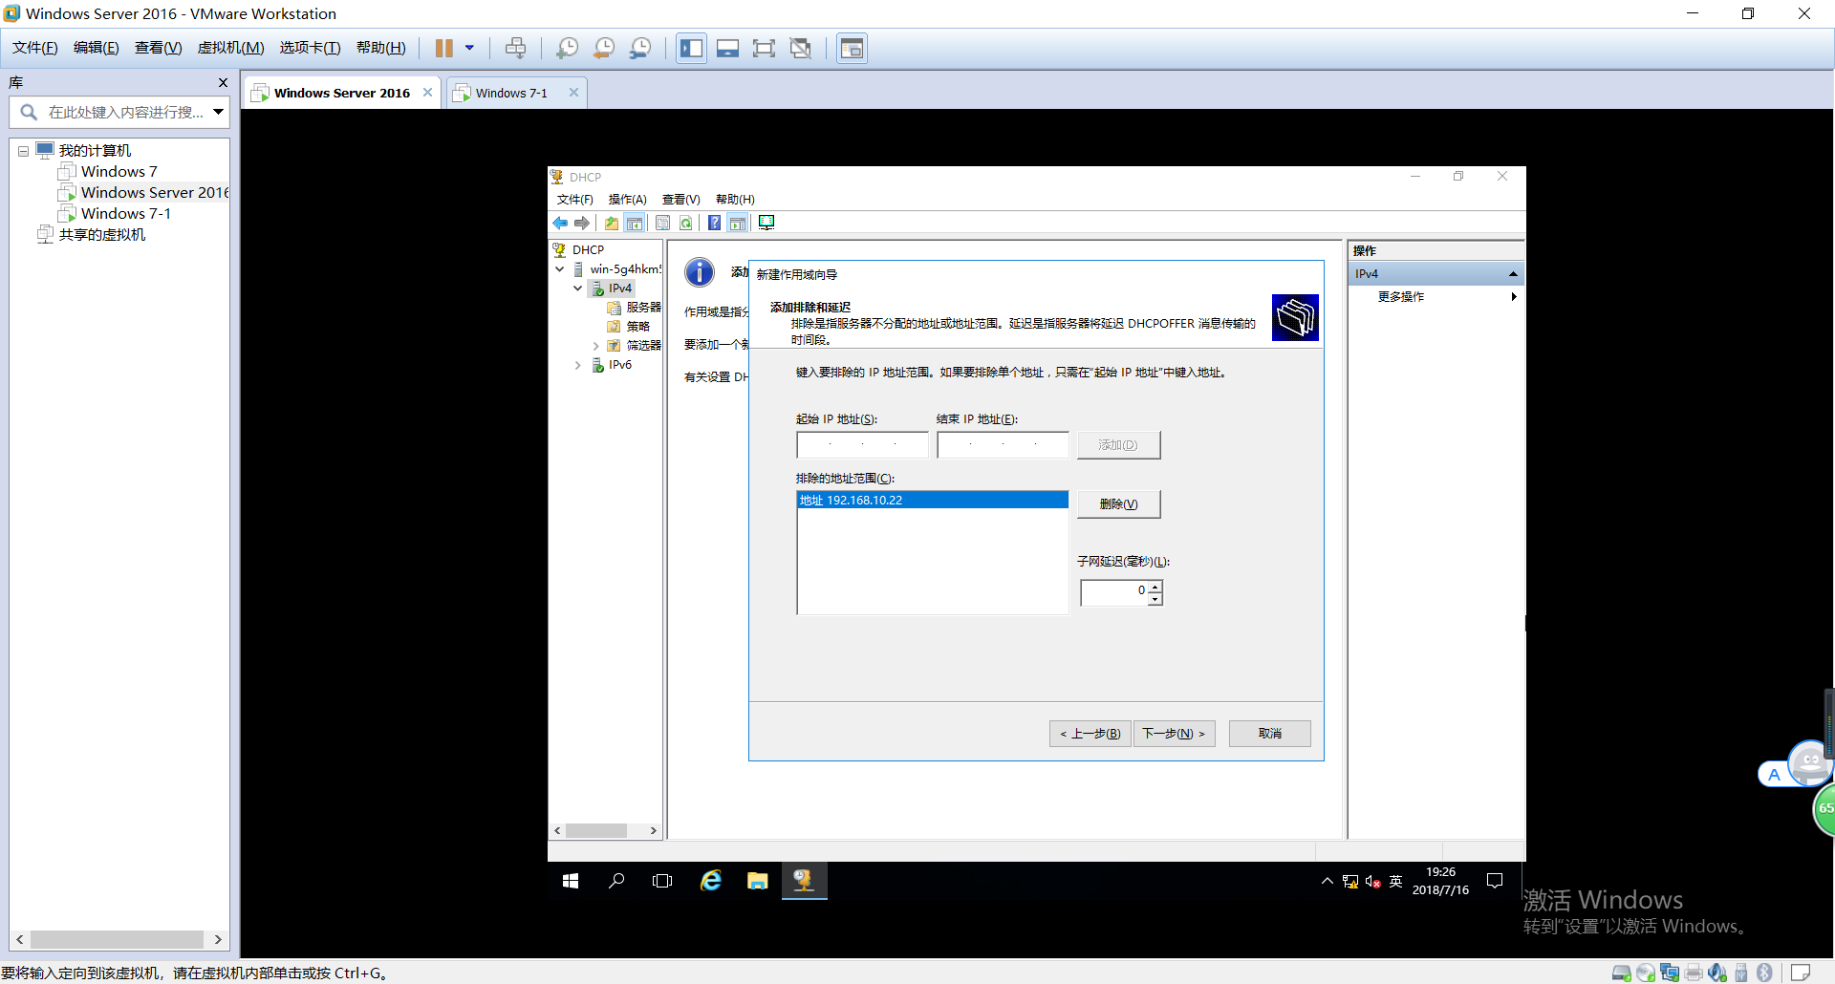Collapse the IPv4 tree node
The image size is (1835, 984).
pyautogui.click(x=578, y=289)
